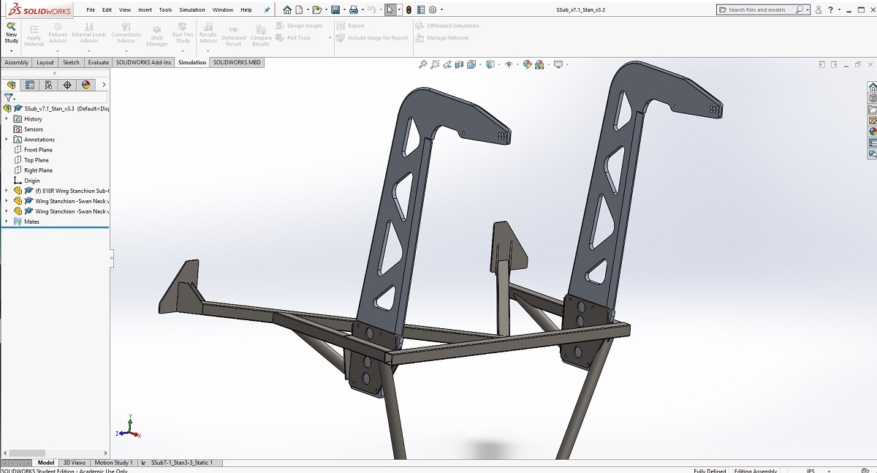Open the View Settings monitor icon
This screenshot has height=473, width=877.
[558, 64]
